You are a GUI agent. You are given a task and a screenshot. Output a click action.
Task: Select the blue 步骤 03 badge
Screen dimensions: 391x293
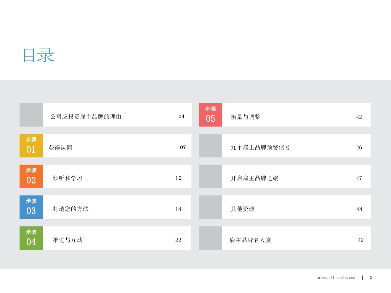click(x=31, y=207)
